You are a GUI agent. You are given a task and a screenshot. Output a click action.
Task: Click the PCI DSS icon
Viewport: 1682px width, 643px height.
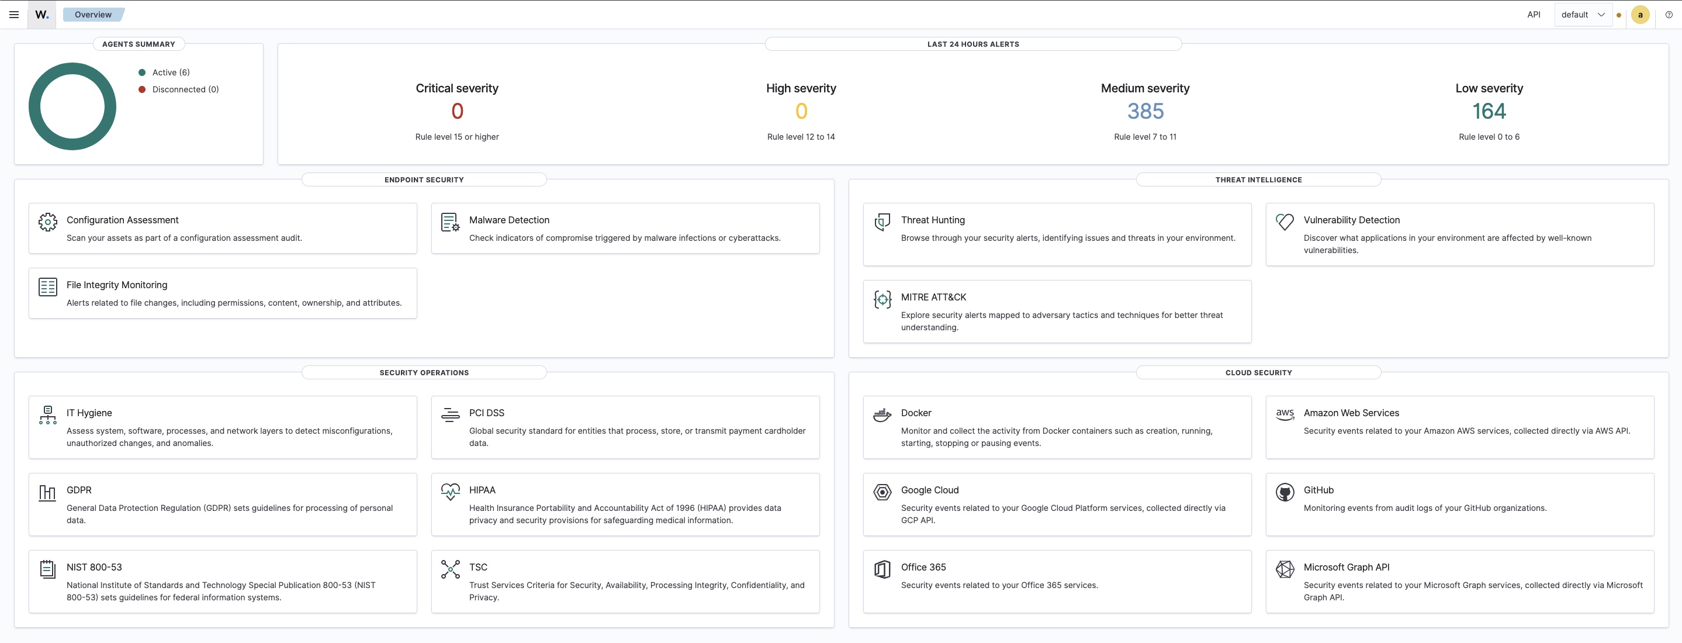[450, 414]
